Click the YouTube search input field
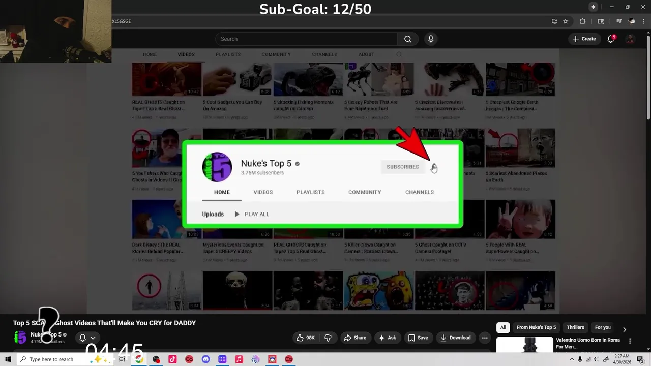 (306, 39)
